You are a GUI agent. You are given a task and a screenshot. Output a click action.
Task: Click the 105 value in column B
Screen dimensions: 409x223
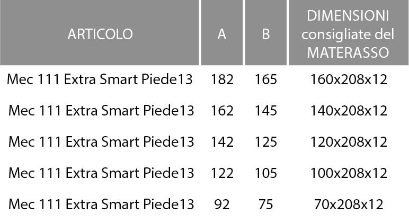click(265, 173)
